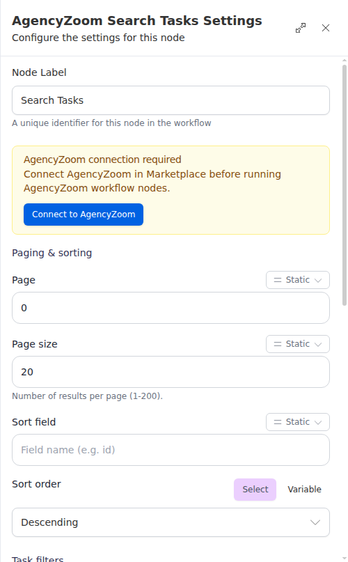This screenshot has width=348, height=562.
Task: Click the 'A unique identifier for this node' hint
Action: pyautogui.click(x=111, y=123)
